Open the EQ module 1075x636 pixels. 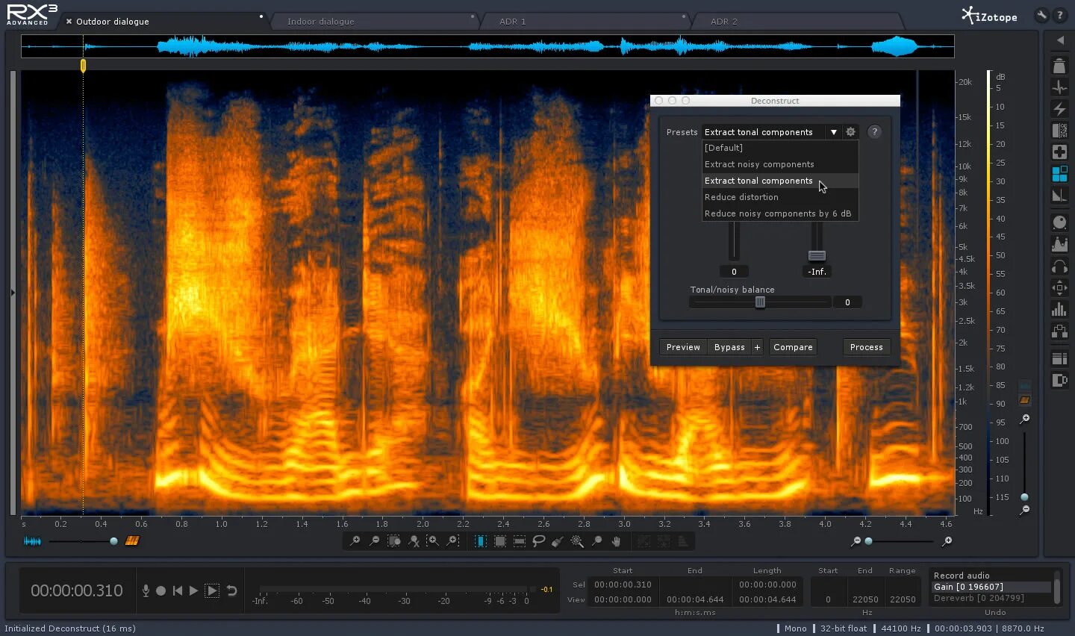[1059, 244]
